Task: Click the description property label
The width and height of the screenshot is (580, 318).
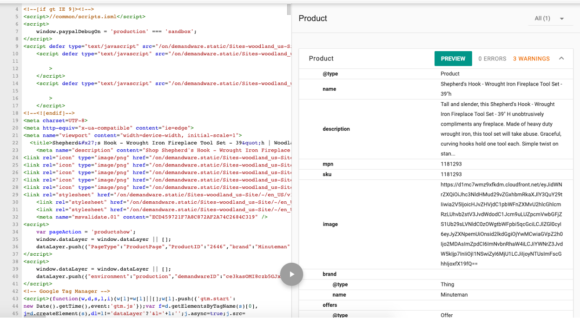Action: click(336, 129)
